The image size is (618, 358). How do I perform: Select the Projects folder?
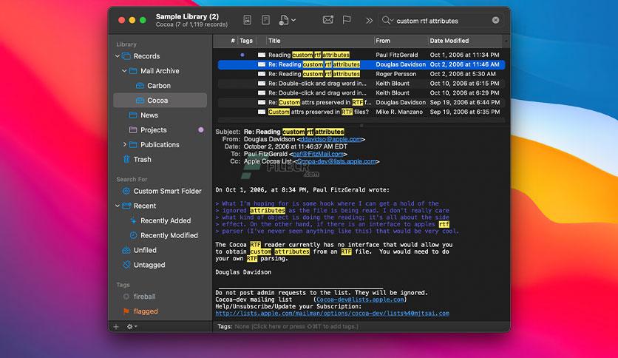click(x=153, y=130)
